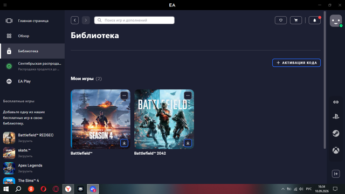Launch Yandex from the taskbar
This screenshot has height=194, width=345.
click(x=31, y=189)
